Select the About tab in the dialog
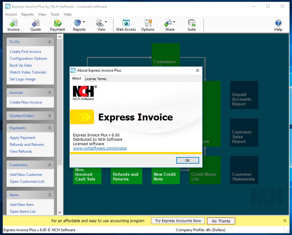The image size is (292, 235). 77,79
